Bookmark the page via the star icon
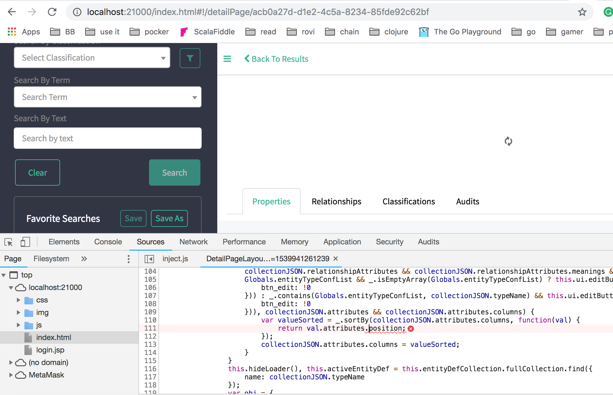 (582, 12)
